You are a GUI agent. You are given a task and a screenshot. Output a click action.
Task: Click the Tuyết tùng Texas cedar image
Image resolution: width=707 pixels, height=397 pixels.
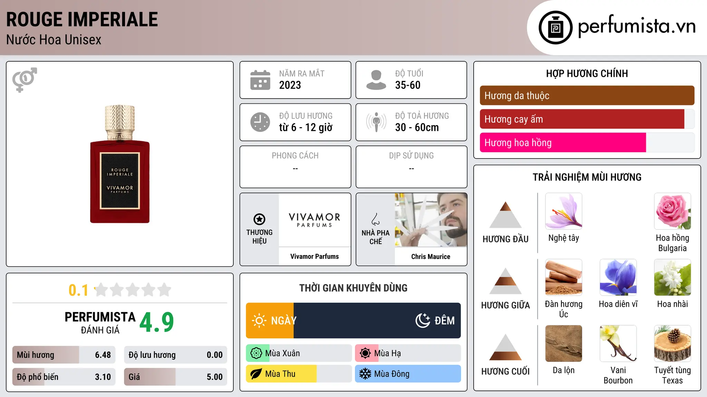tap(672, 344)
